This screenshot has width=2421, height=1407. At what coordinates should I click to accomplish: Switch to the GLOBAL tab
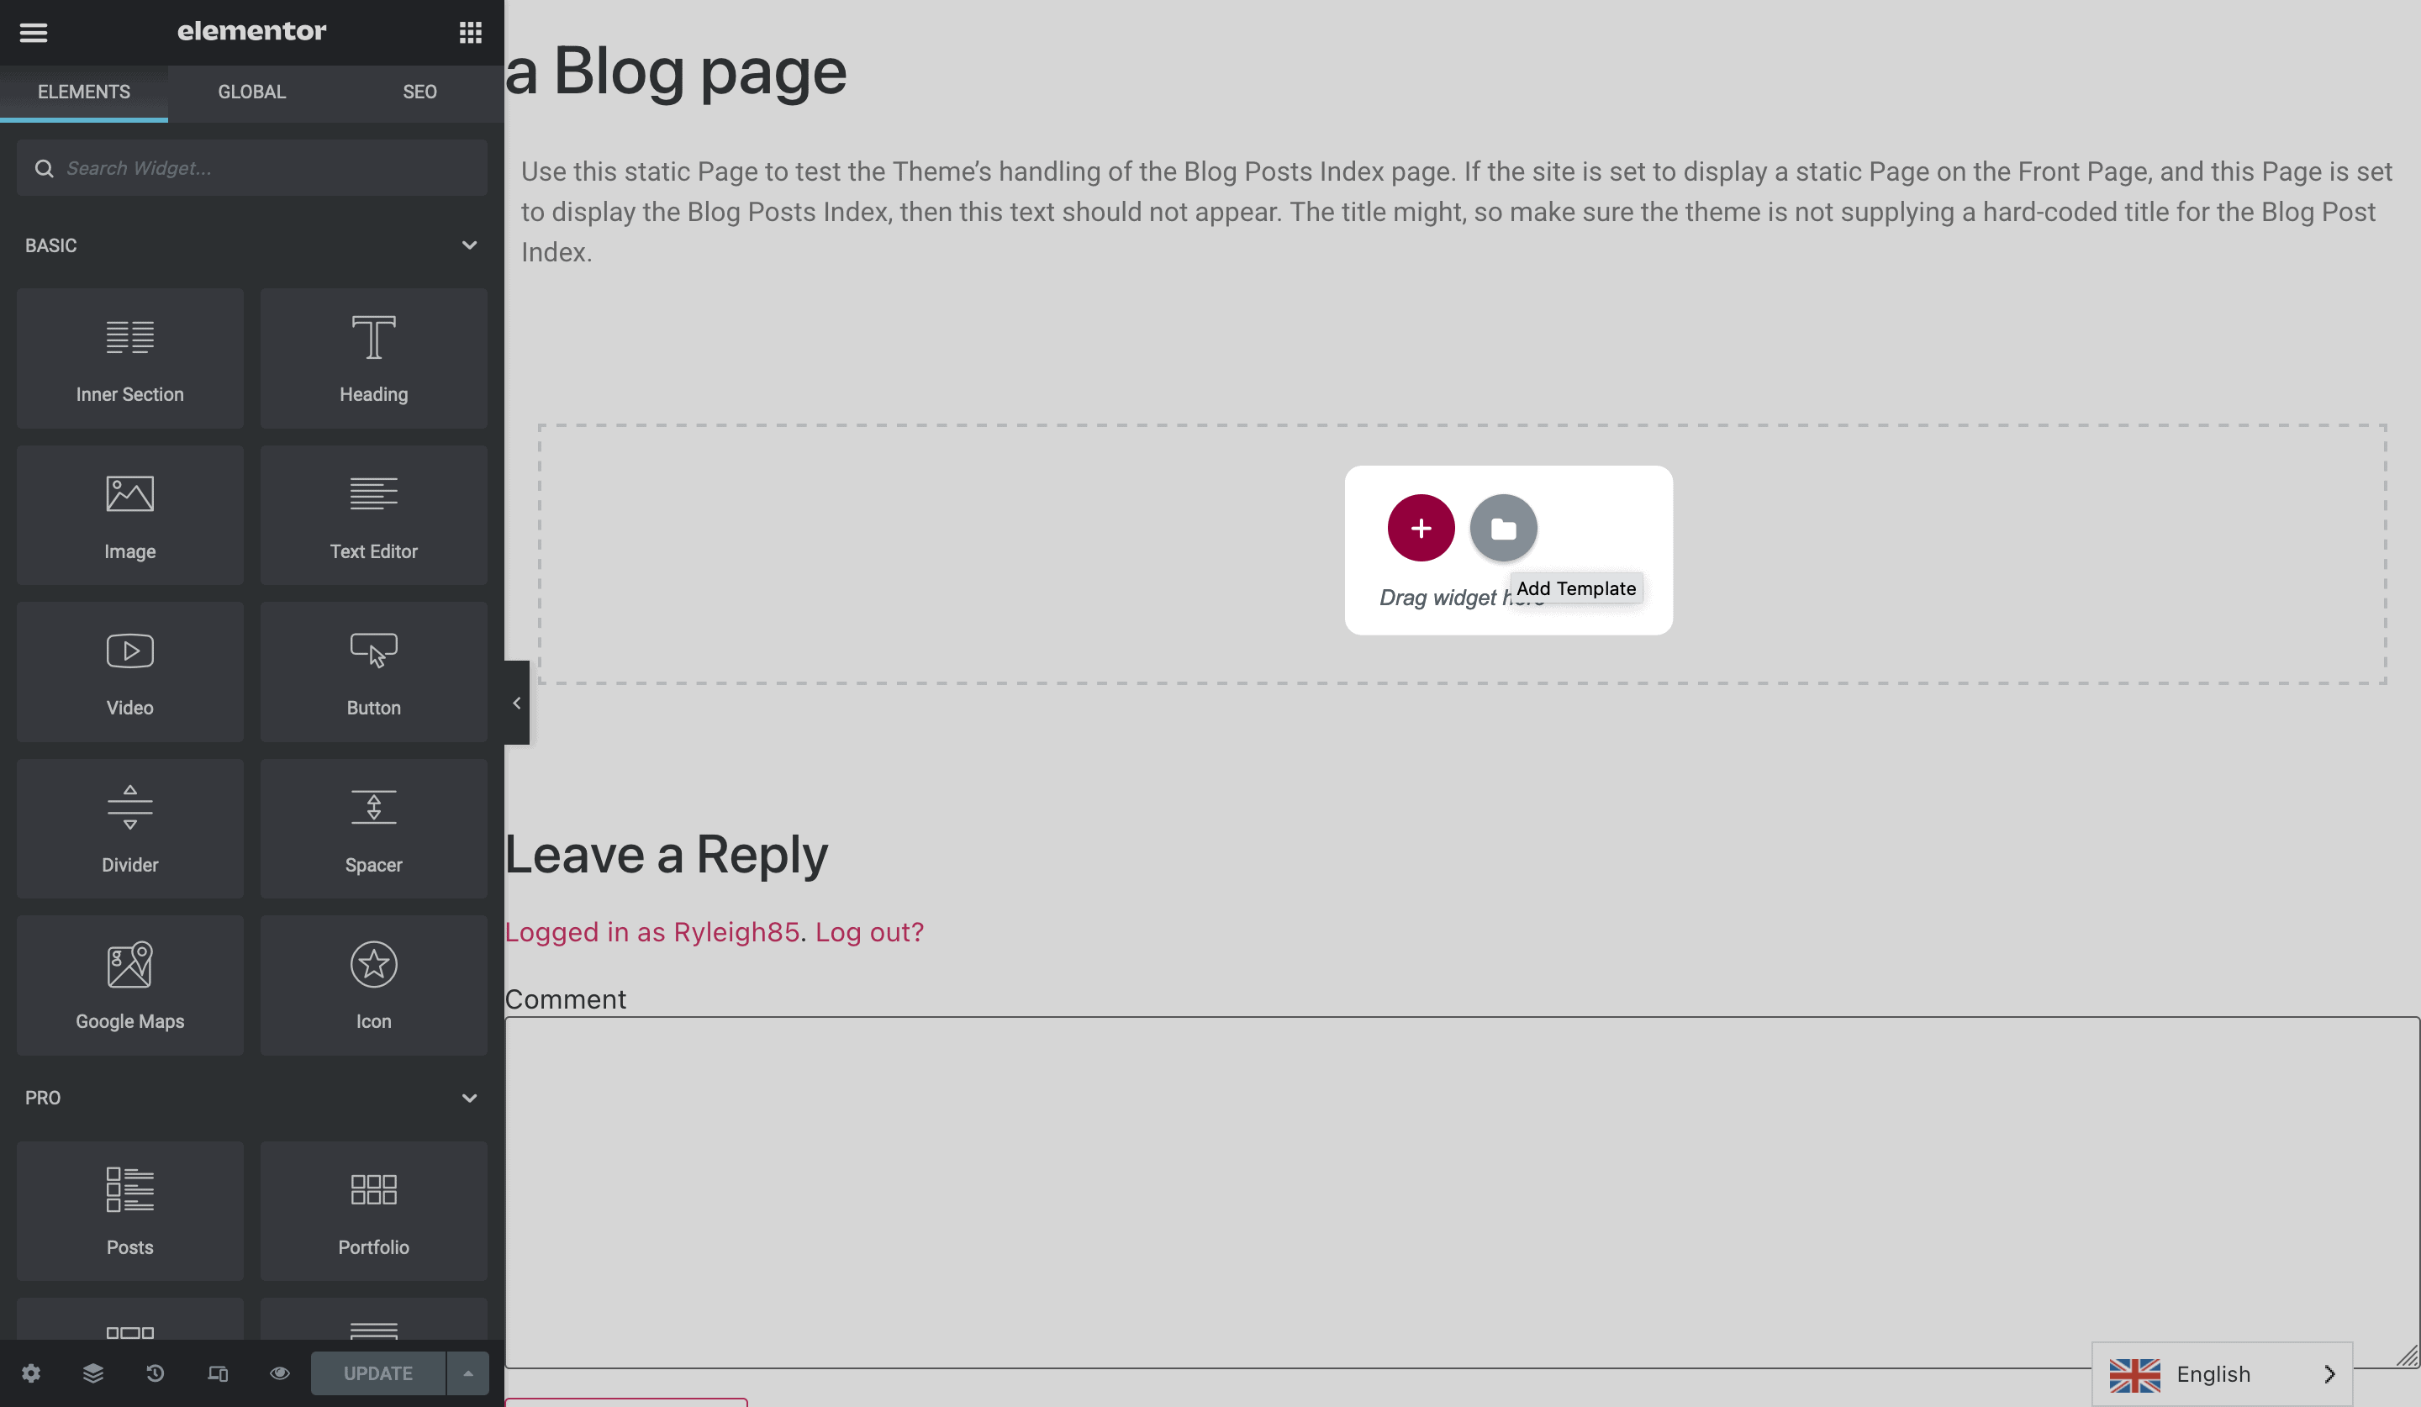pyautogui.click(x=251, y=92)
